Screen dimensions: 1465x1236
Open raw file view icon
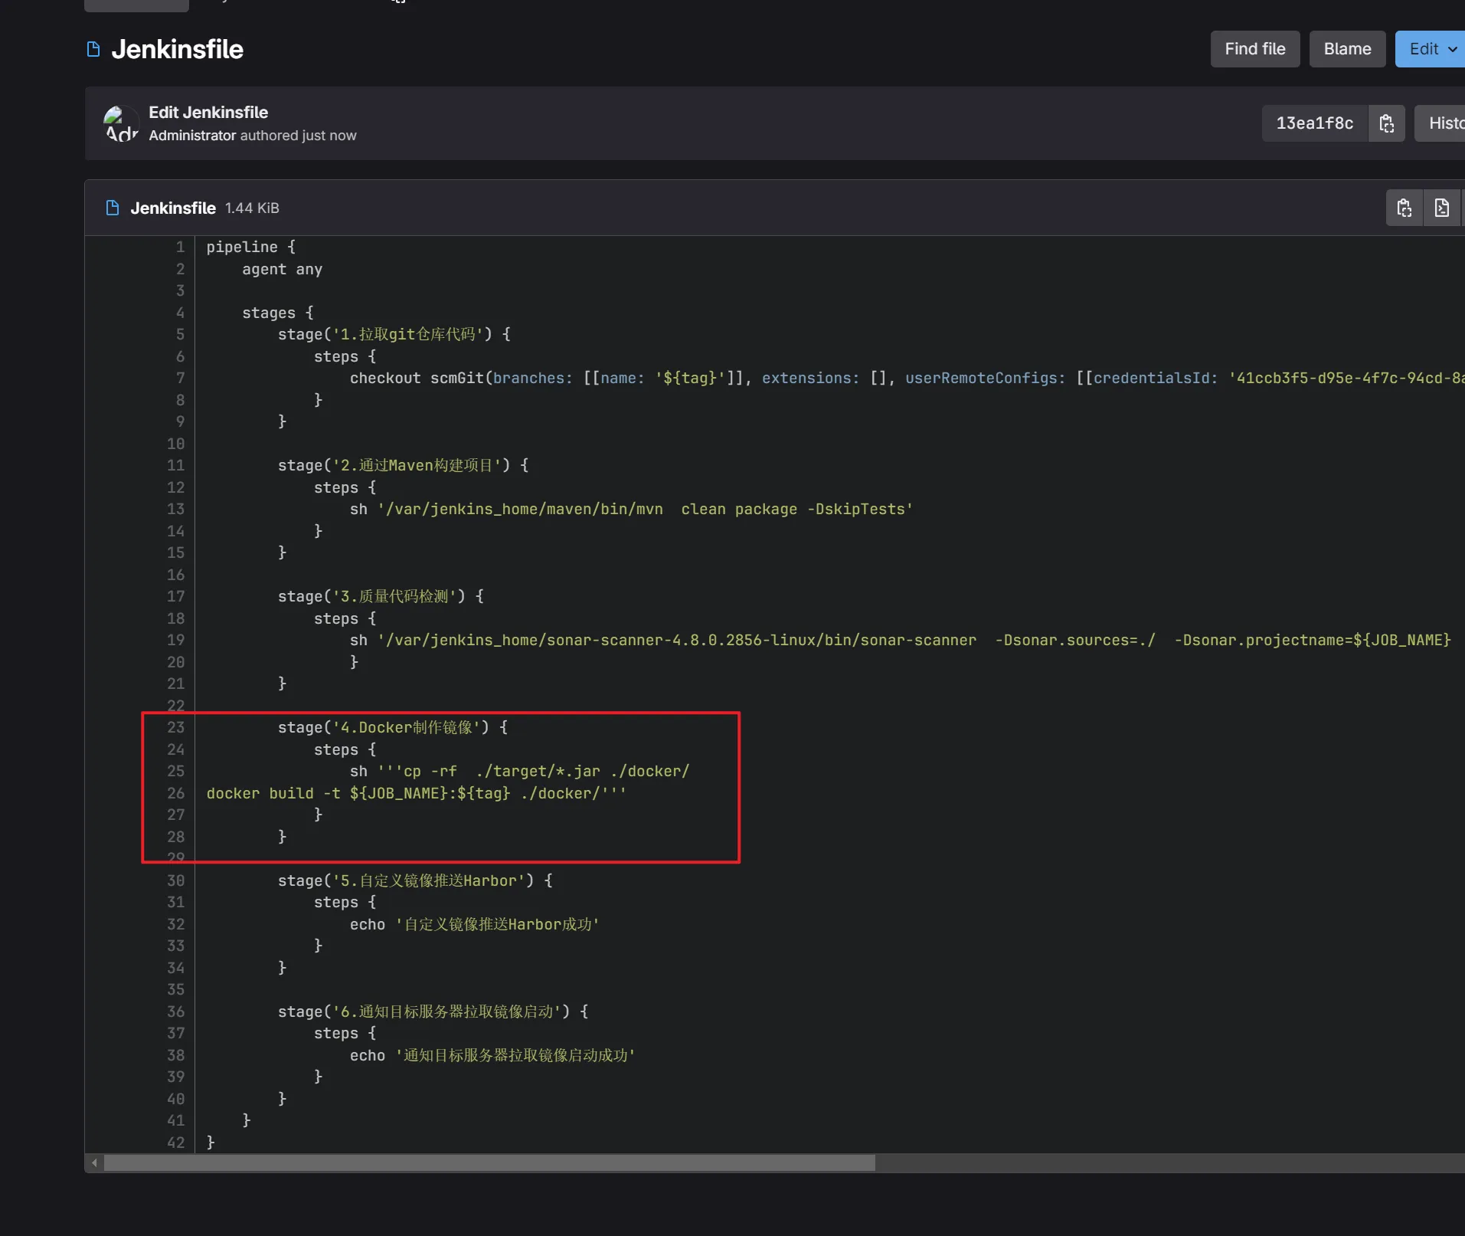point(1441,208)
